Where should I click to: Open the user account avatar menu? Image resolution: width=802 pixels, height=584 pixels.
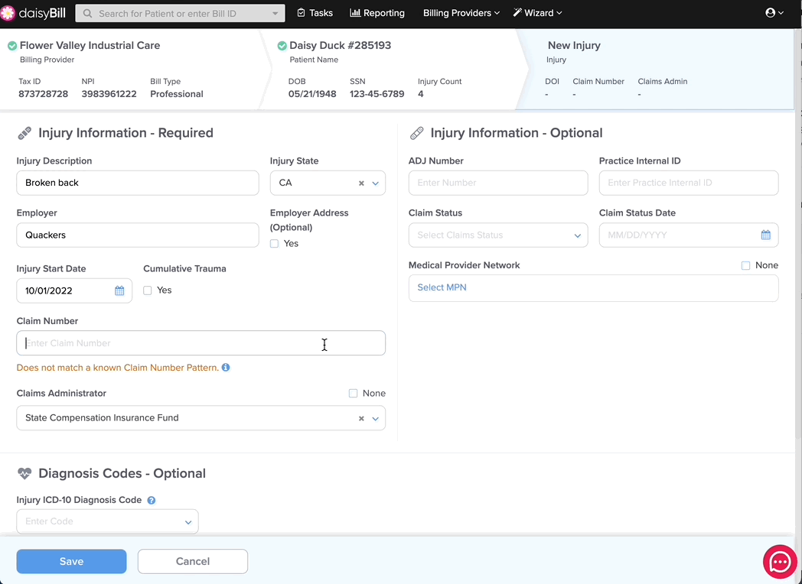click(x=774, y=13)
